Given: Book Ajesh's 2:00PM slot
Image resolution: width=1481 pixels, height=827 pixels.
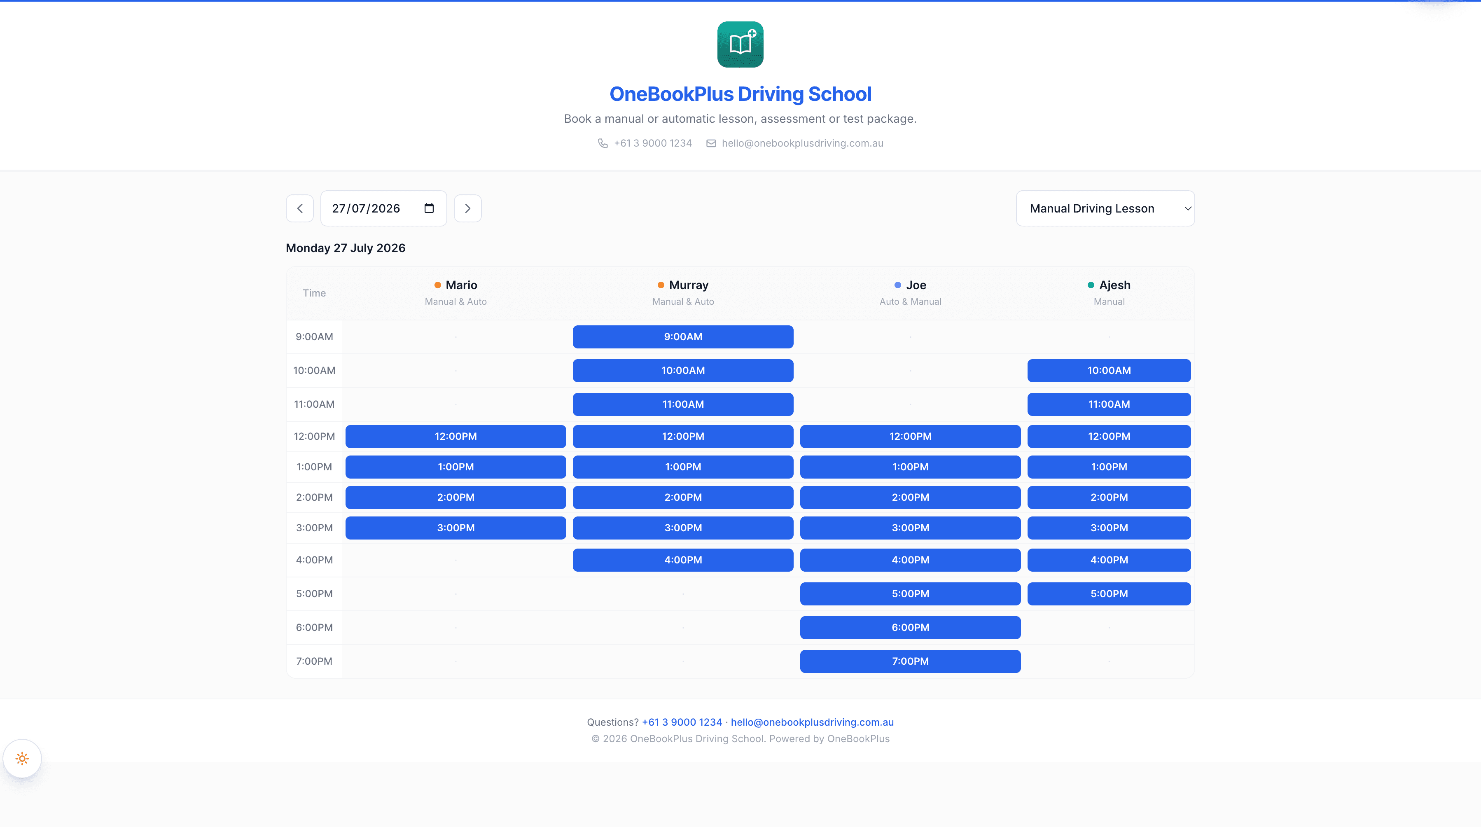Looking at the screenshot, I should pyautogui.click(x=1109, y=498).
